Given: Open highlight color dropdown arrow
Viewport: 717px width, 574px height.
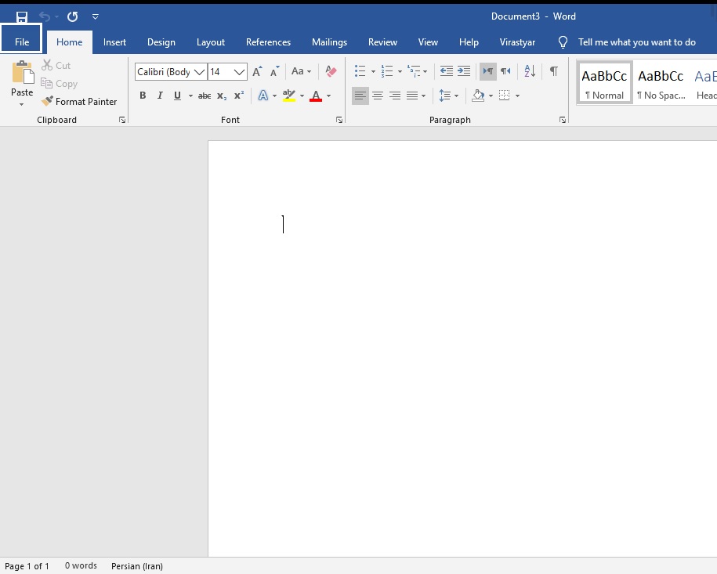Looking at the screenshot, I should point(302,96).
